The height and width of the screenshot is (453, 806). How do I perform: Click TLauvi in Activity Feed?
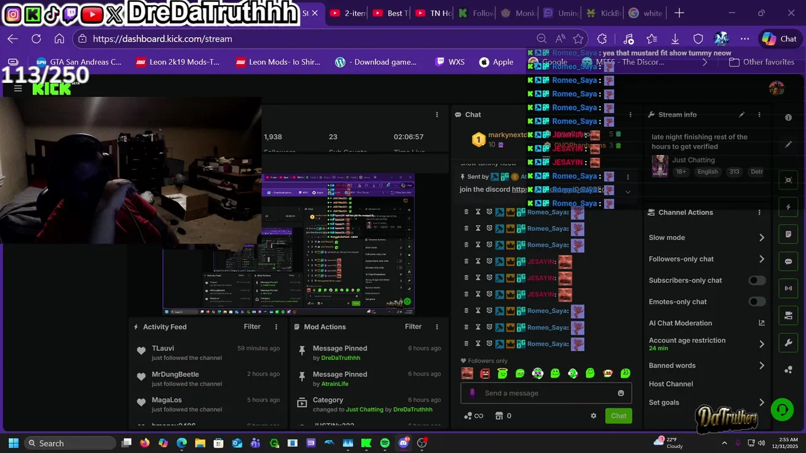click(163, 348)
